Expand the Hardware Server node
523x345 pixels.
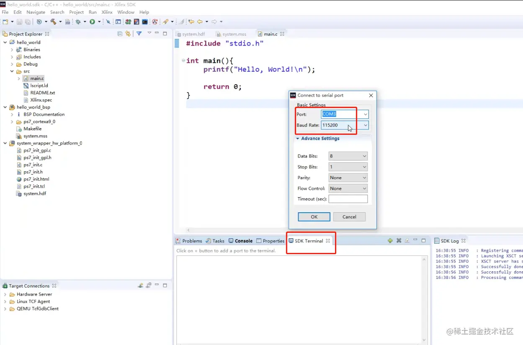[5, 294]
